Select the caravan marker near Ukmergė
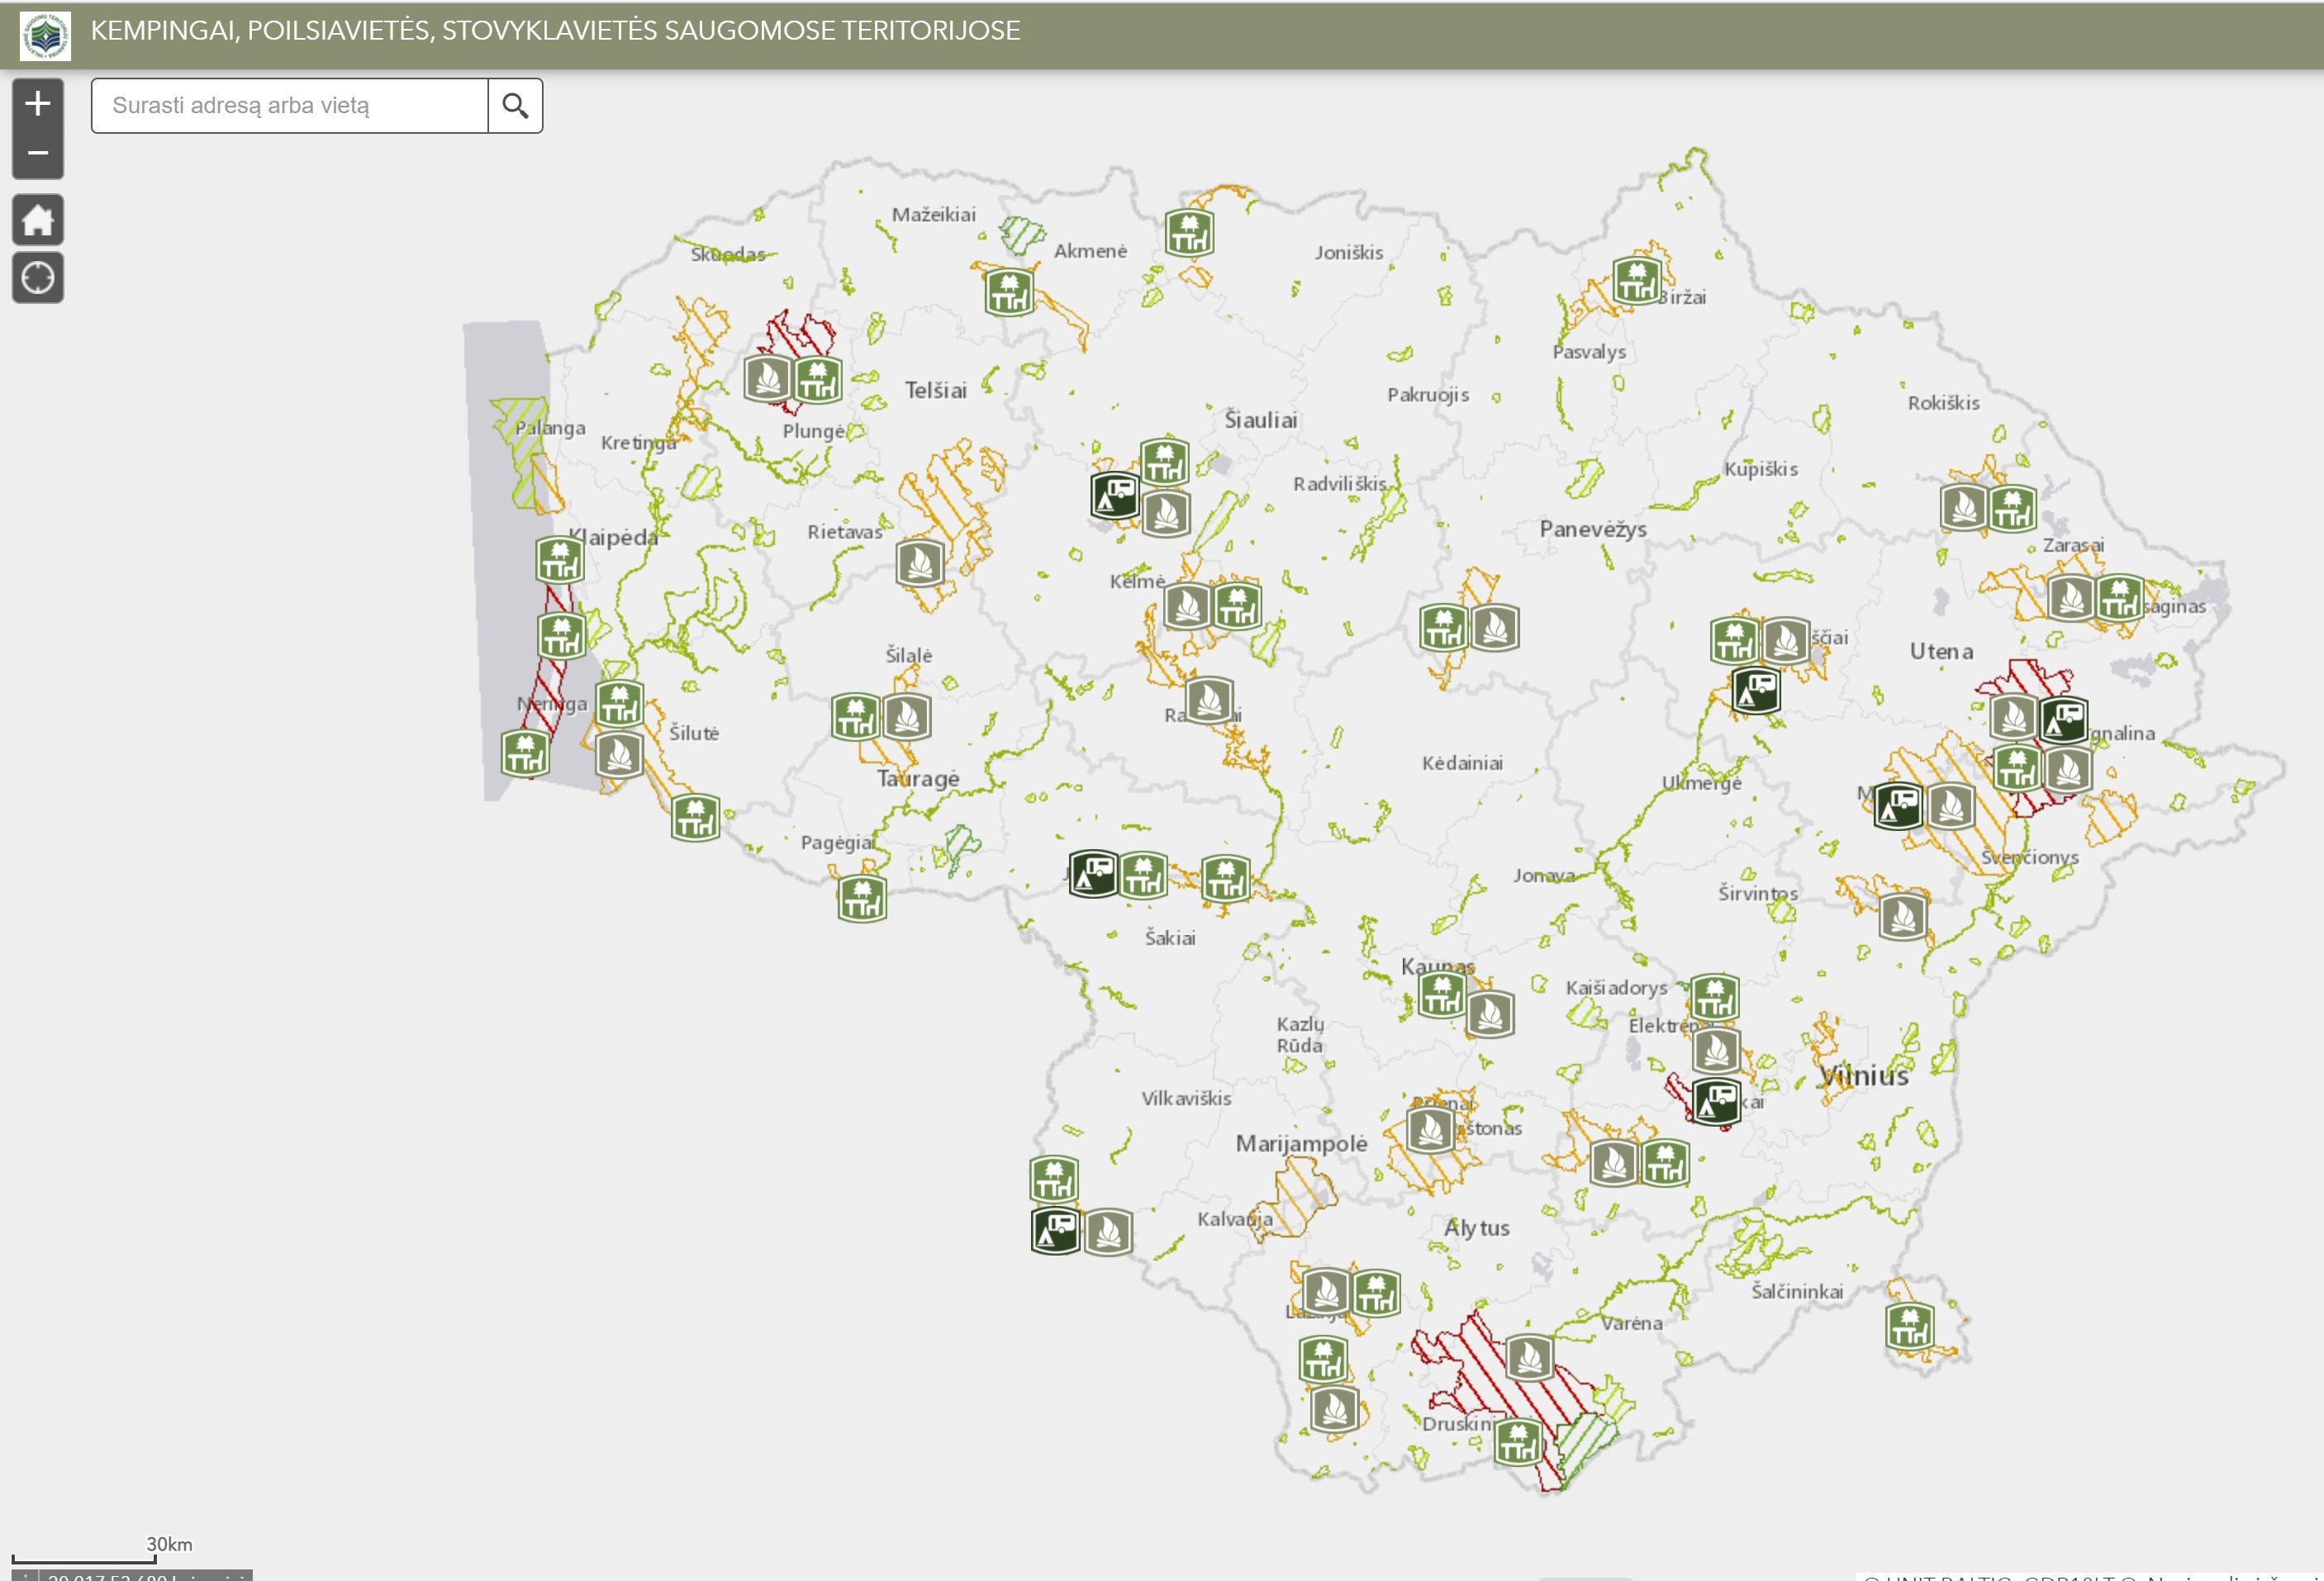 point(1756,689)
